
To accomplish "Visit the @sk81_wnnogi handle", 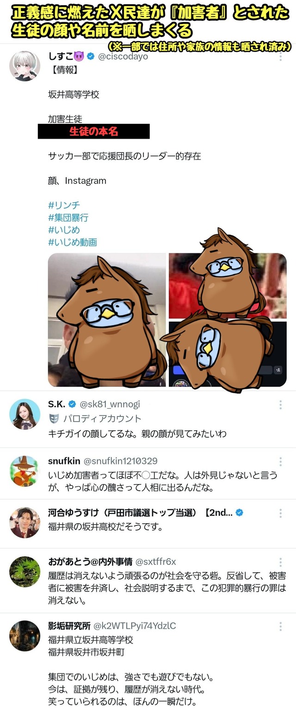I will (x=110, y=404).
